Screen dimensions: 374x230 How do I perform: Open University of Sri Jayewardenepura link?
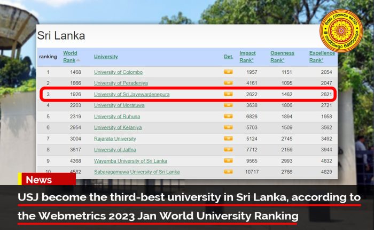[131, 94]
